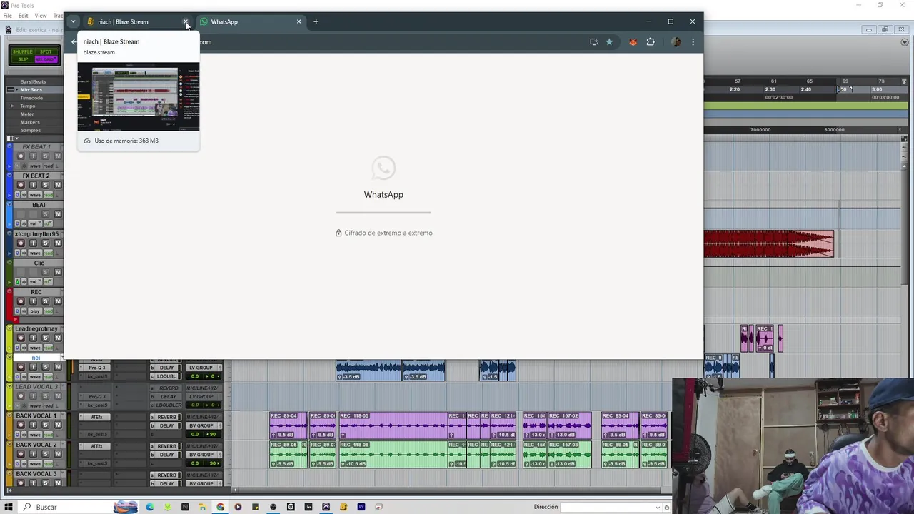The width and height of the screenshot is (914, 514).
Task: Expand the Tempo ruler
Action: point(12,106)
